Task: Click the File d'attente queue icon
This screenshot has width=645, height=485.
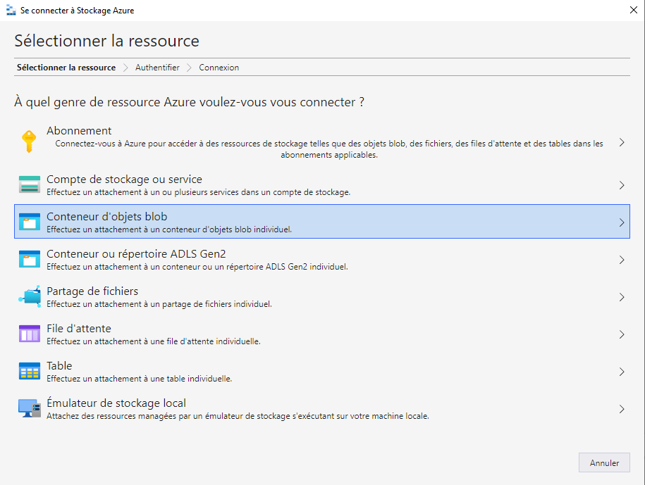Action: pyautogui.click(x=29, y=334)
